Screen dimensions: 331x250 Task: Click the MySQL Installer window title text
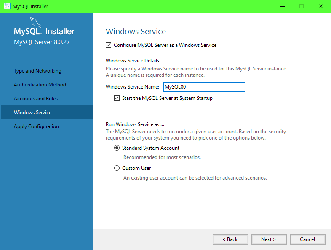point(30,7)
